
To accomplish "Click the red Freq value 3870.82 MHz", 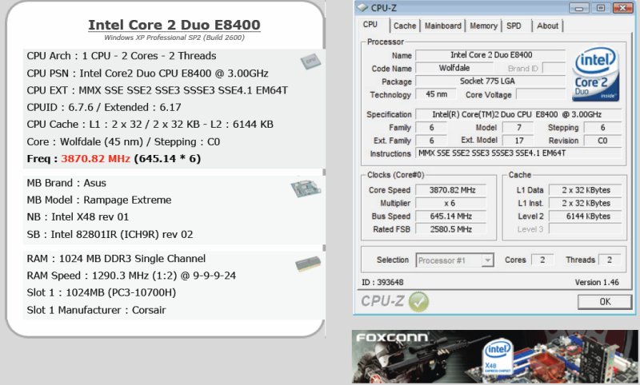I will 95,158.
